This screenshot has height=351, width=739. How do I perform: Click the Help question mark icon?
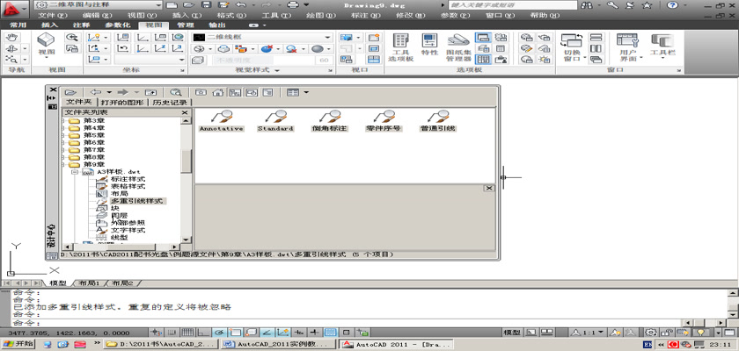point(672,5)
